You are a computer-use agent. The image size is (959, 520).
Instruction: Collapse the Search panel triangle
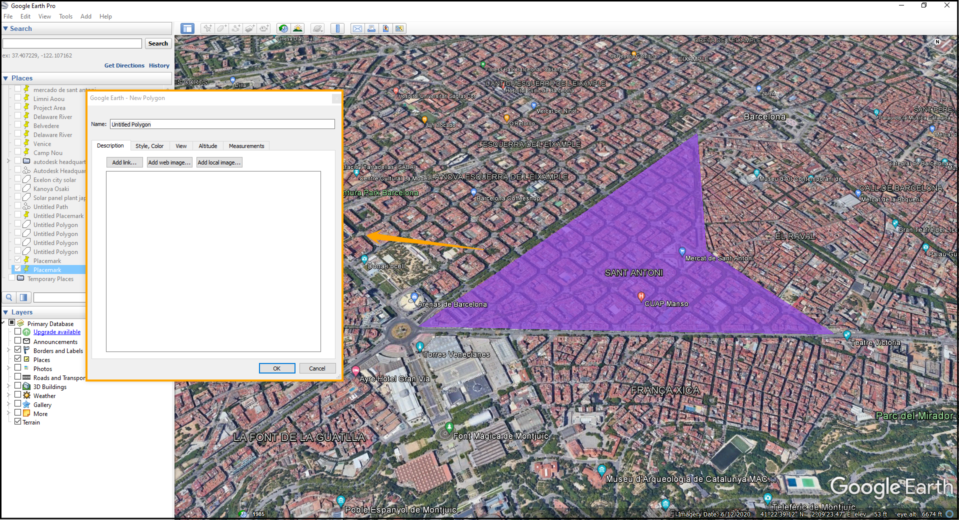5,28
